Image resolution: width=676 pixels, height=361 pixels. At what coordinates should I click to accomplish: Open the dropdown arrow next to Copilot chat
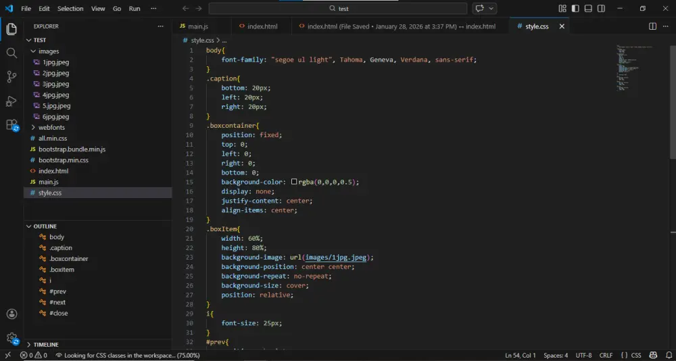click(x=491, y=9)
